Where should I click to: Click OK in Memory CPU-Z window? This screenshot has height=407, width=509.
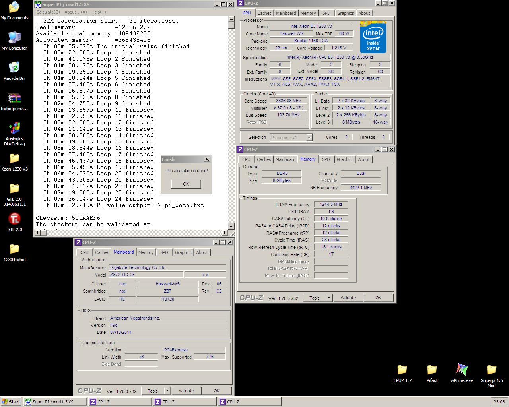379,298
